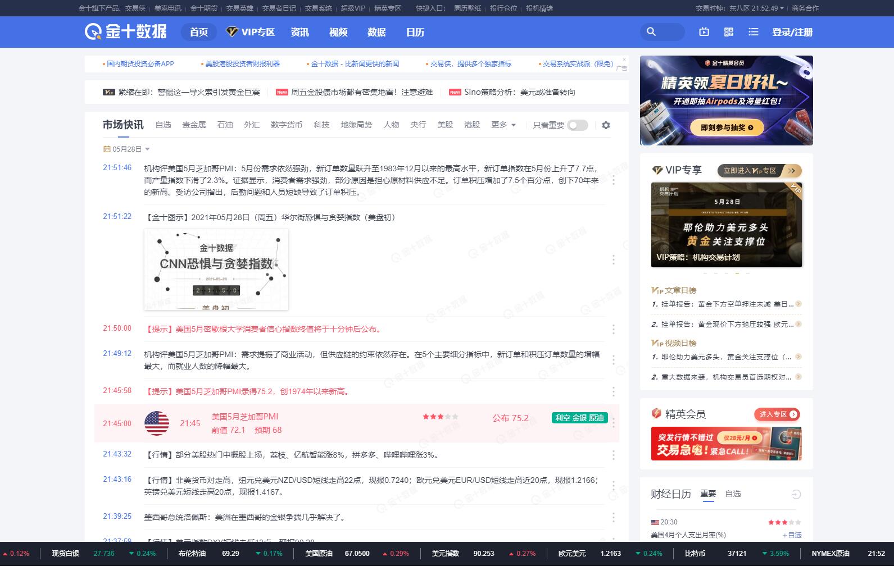
Task: Close the top ad links bar
Action: point(624,60)
